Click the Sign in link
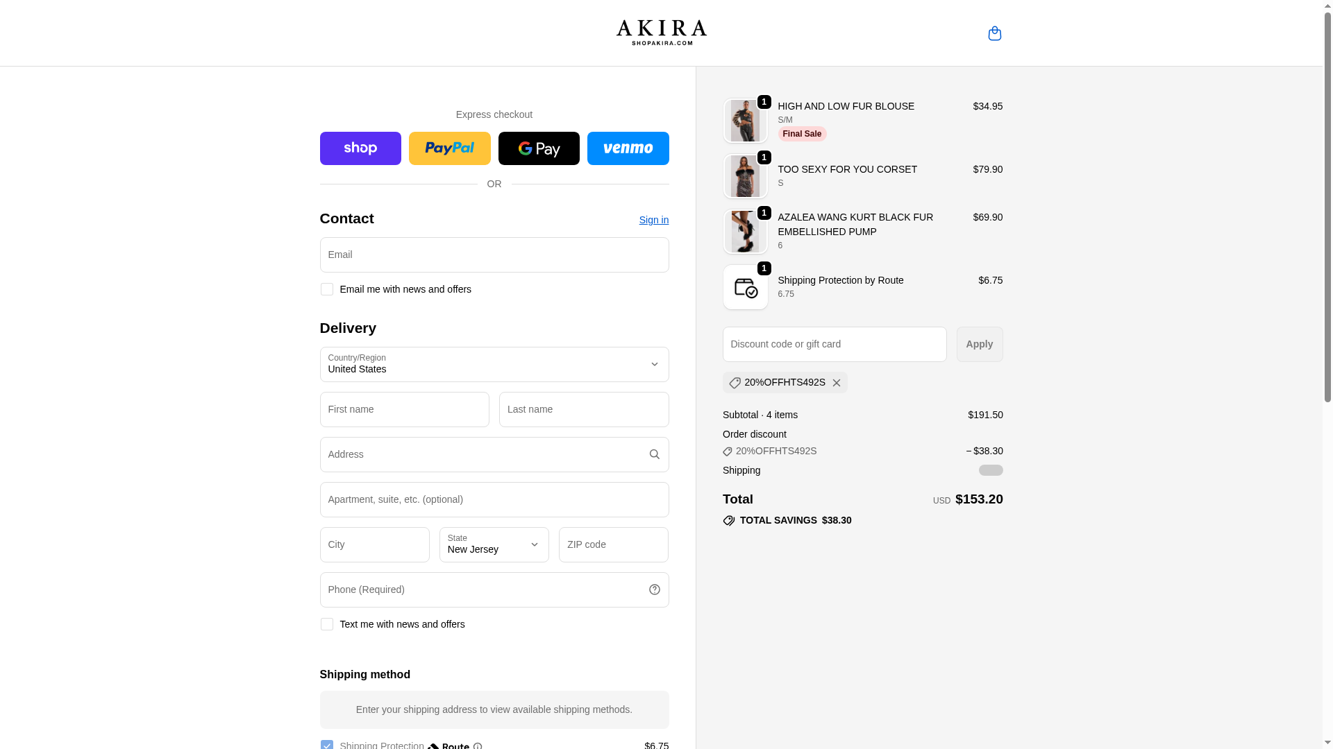 653,220
